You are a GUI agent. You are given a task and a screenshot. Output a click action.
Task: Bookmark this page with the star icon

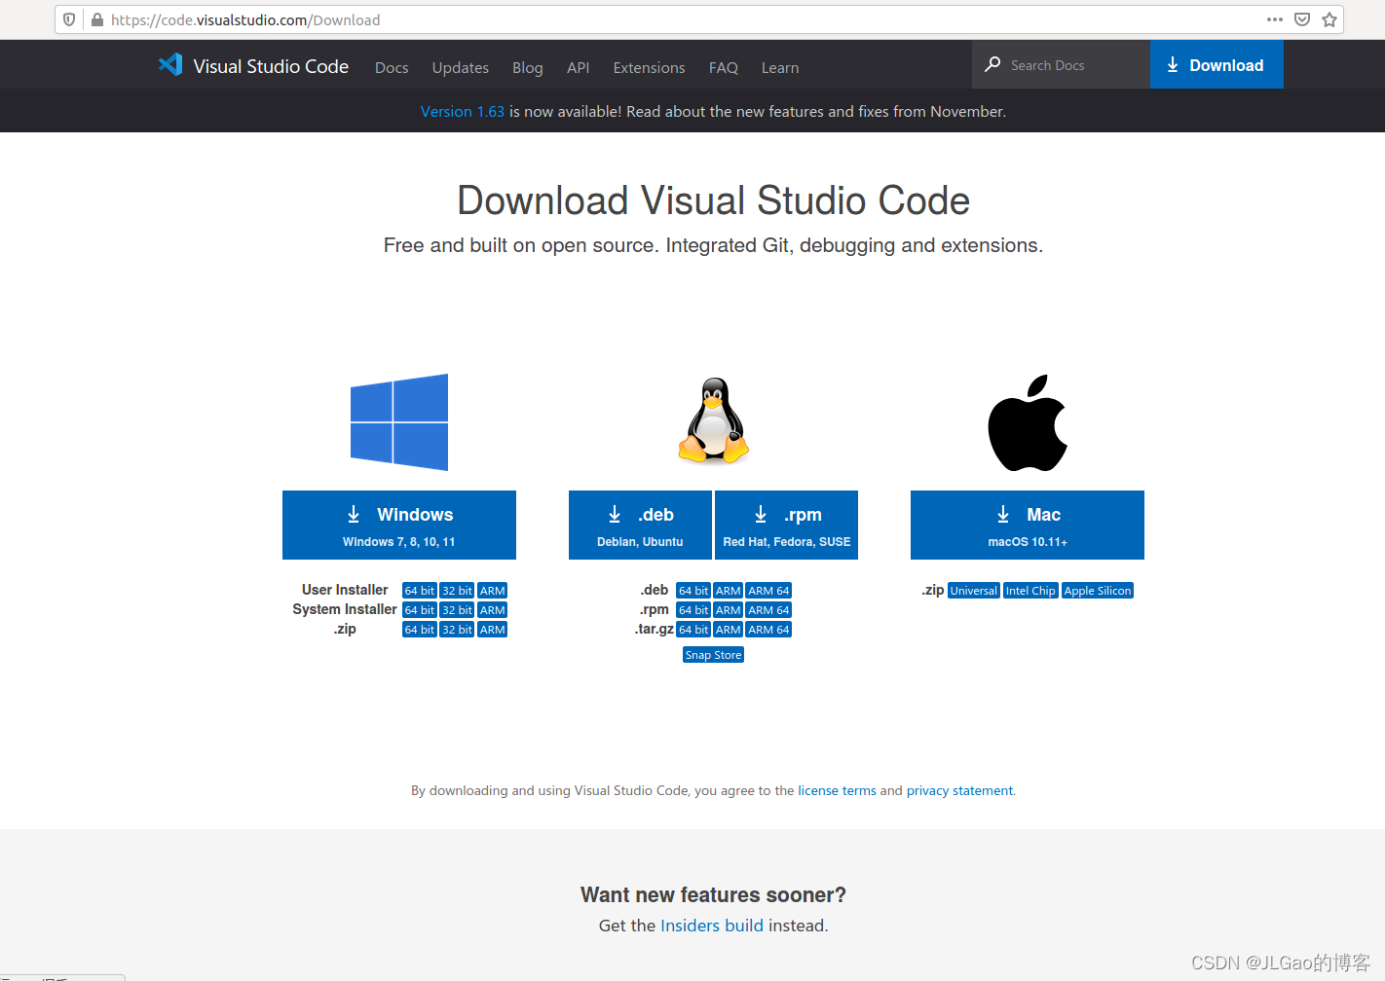tap(1329, 19)
